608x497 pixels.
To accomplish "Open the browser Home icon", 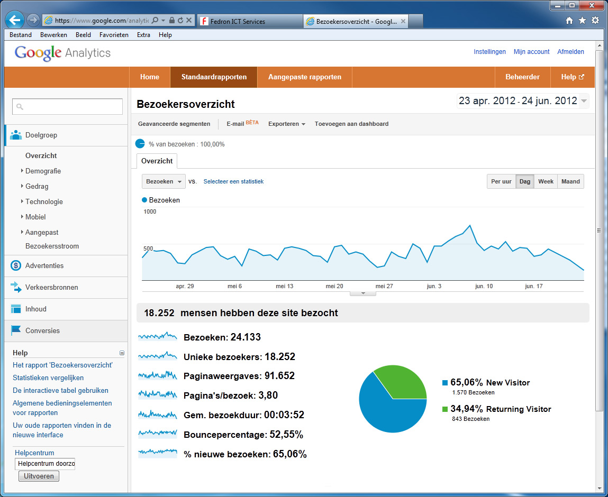I will (x=569, y=21).
